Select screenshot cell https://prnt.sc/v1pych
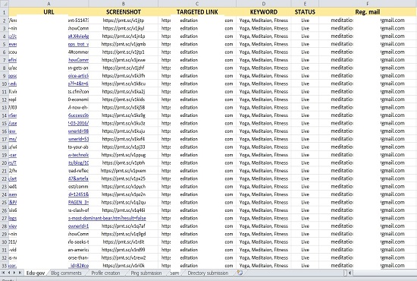Screen dimensions: 417x281 (123, 186)
